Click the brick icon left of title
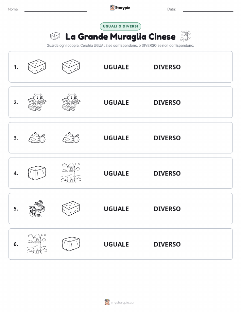241x312 pixels. (x=55, y=36)
